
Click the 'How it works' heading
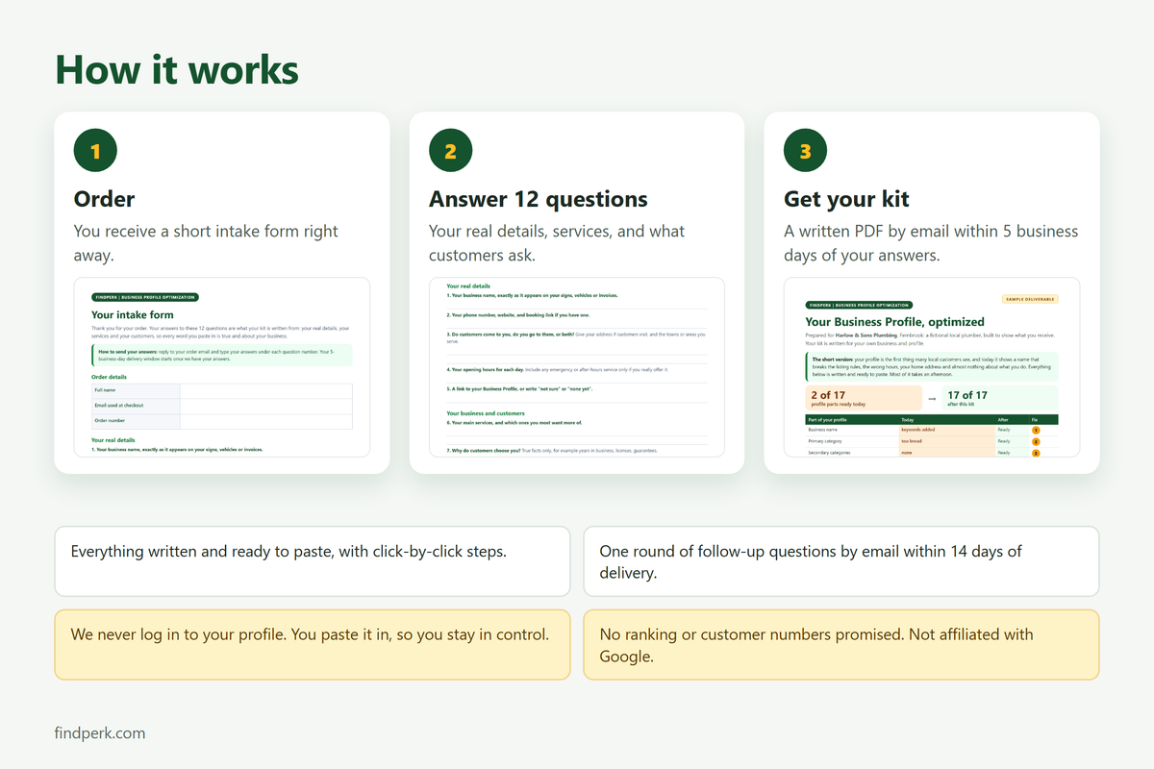pyautogui.click(x=177, y=70)
